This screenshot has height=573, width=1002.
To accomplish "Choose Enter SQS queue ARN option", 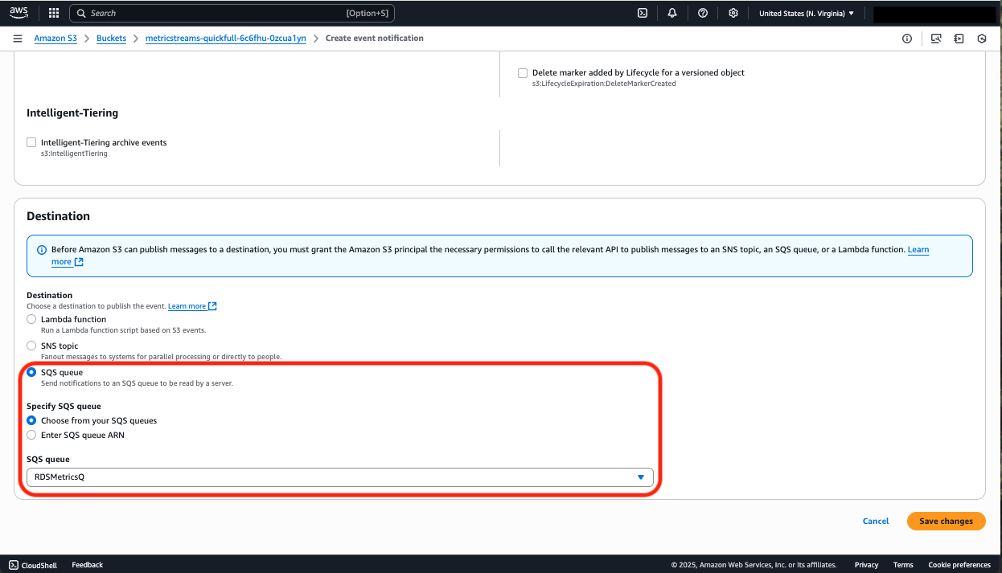I will 31,435.
